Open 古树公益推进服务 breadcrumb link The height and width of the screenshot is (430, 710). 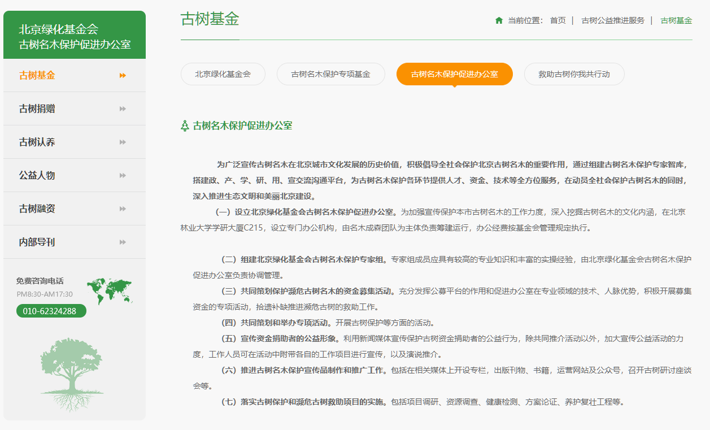click(x=613, y=20)
